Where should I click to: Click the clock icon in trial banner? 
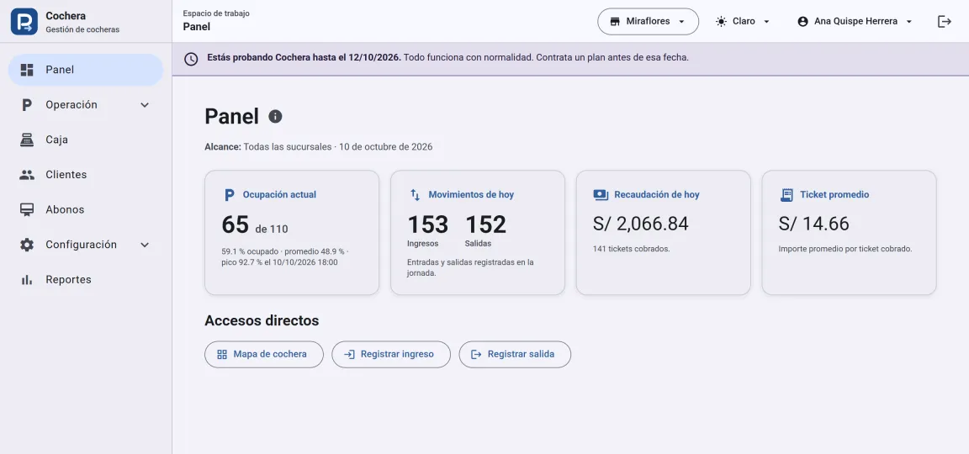(x=192, y=59)
